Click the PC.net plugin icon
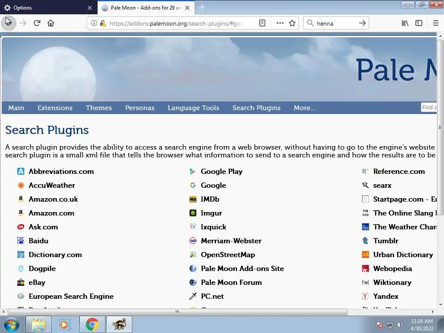The width and height of the screenshot is (444, 333). pyautogui.click(x=193, y=296)
